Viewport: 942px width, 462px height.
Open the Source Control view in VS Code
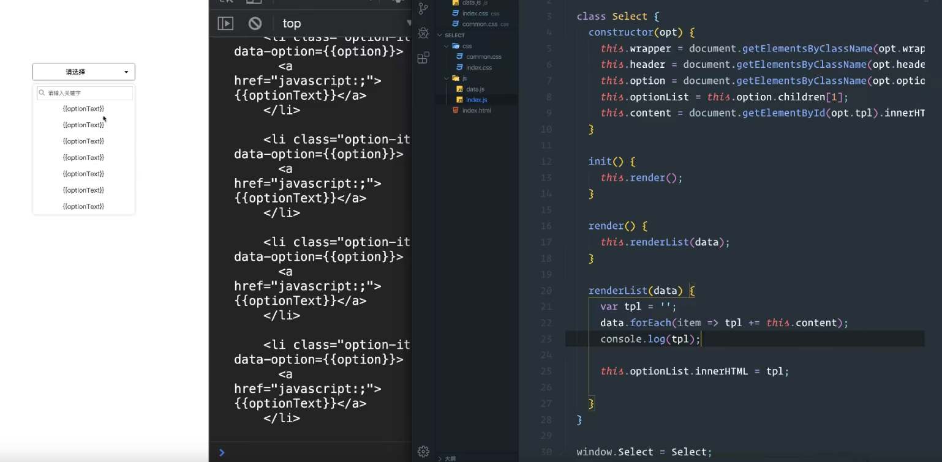tap(423, 9)
